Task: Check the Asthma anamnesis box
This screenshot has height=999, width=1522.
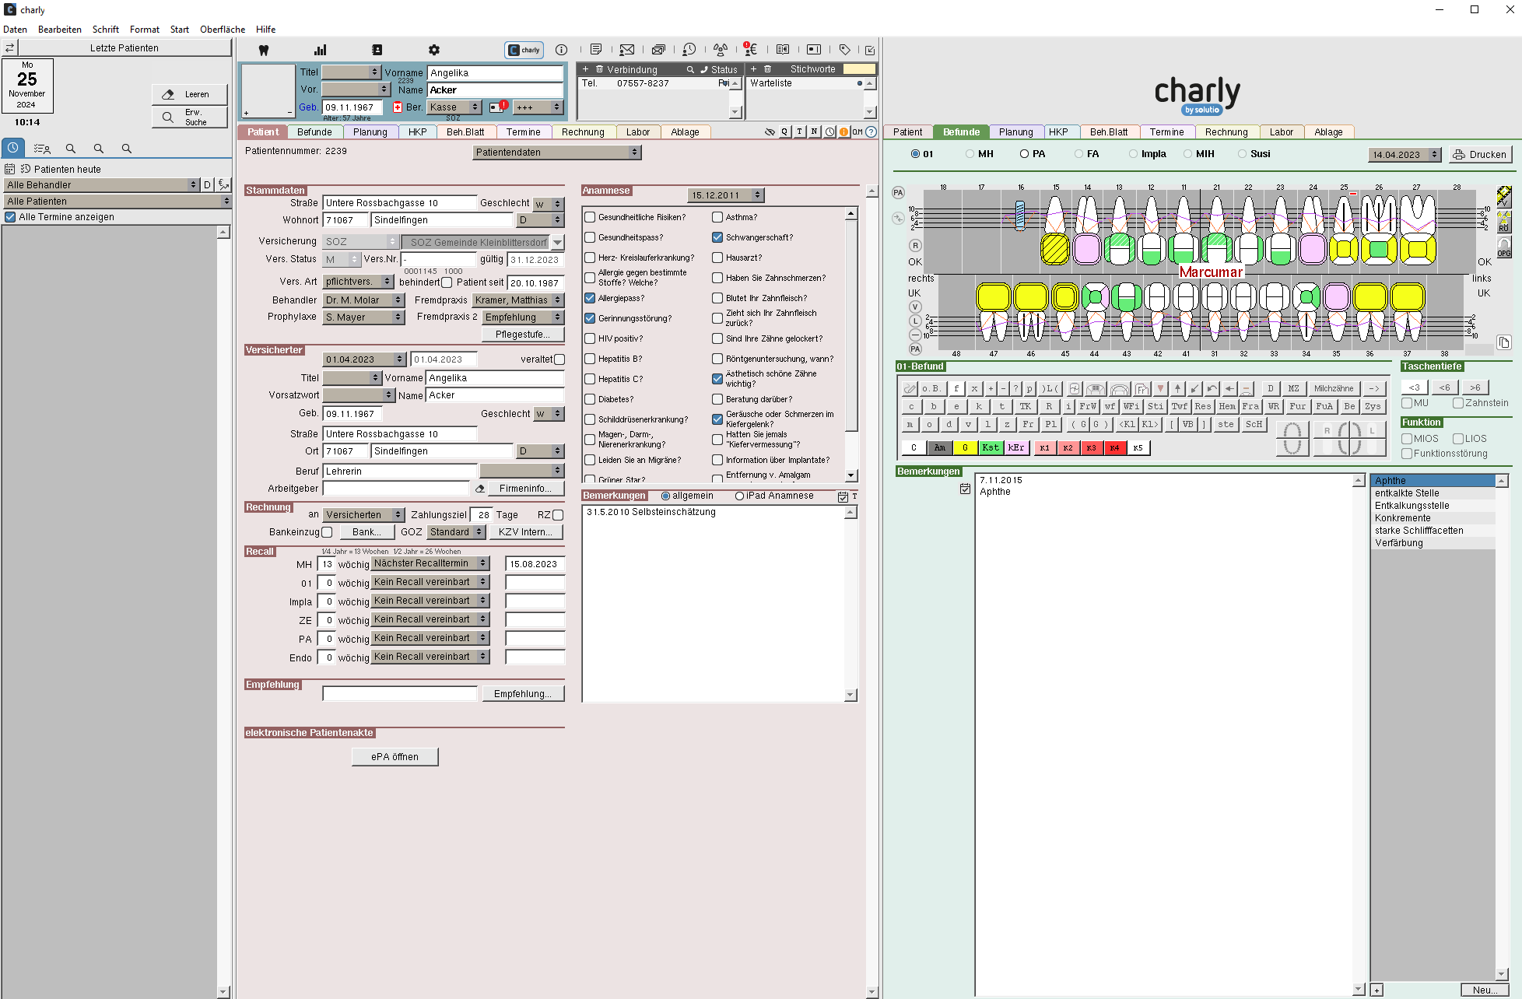Action: pos(717,217)
